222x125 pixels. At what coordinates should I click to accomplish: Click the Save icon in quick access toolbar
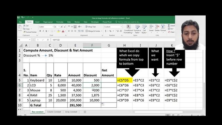tap(18, 17)
